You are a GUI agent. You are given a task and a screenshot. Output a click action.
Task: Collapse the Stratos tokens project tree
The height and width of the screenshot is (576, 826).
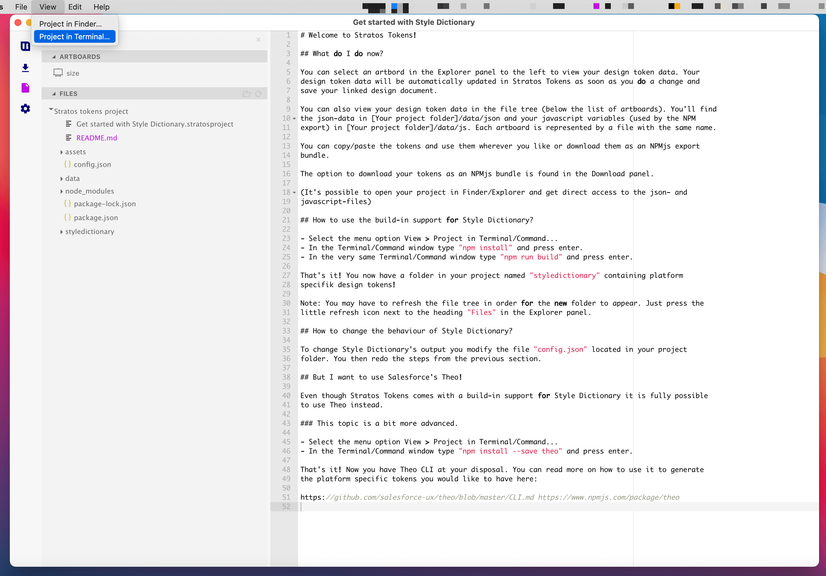pos(51,109)
